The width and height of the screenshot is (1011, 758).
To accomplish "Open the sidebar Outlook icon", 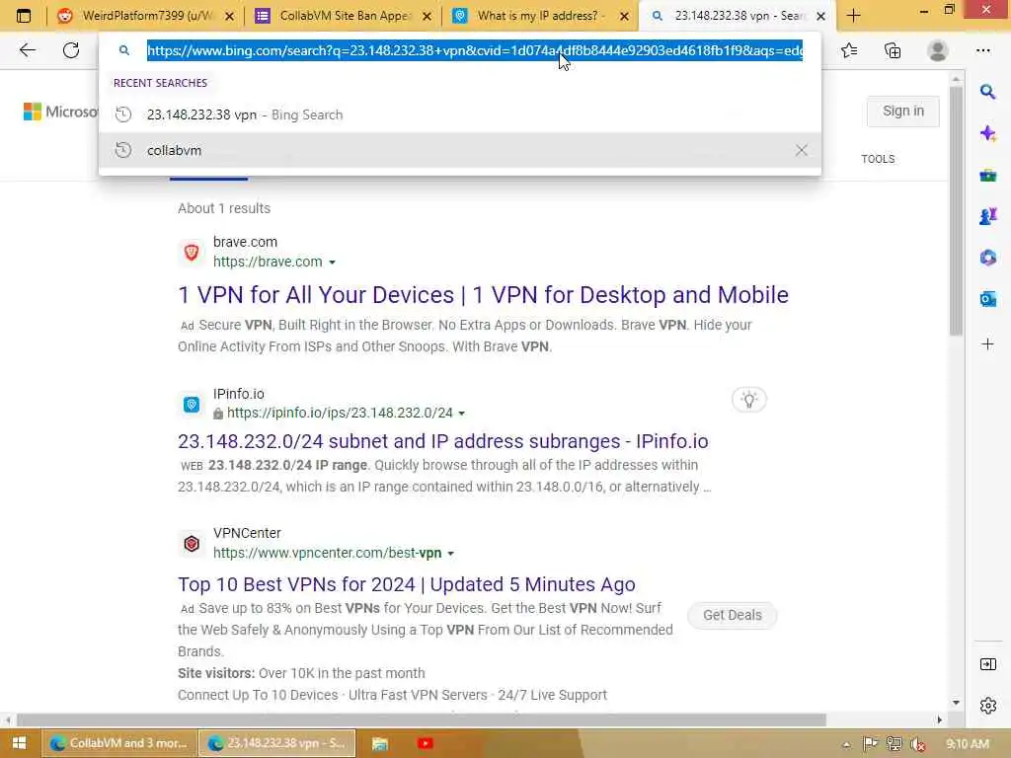I will (987, 299).
